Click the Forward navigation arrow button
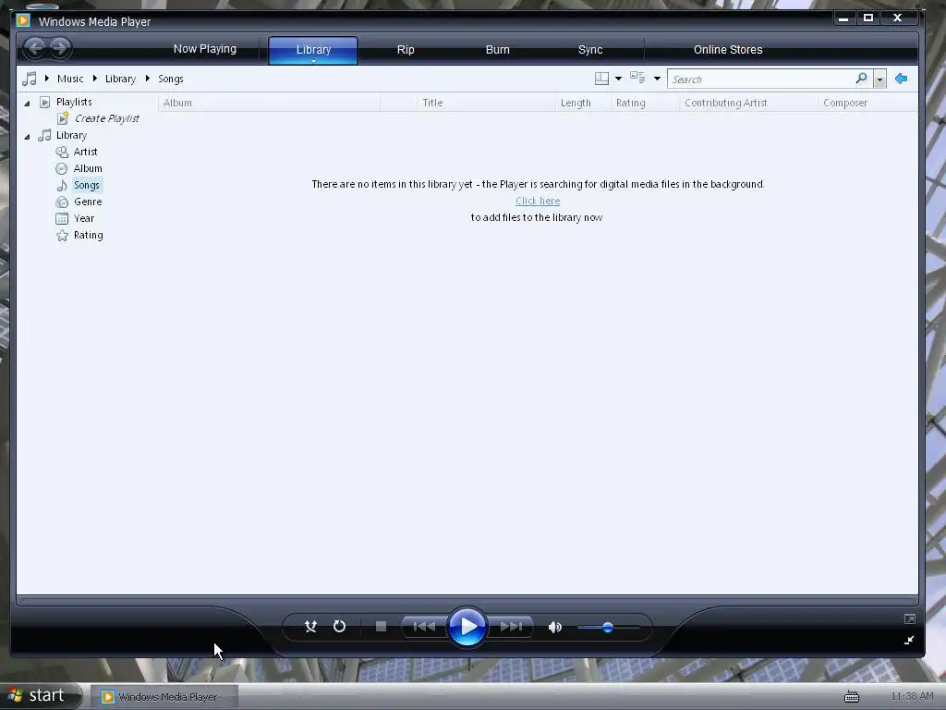This screenshot has height=710, width=946. pyautogui.click(x=60, y=48)
